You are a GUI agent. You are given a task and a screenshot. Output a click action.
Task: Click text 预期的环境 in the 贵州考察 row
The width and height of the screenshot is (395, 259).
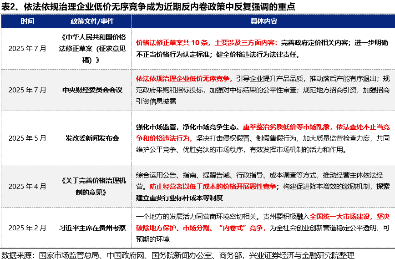point(152,239)
